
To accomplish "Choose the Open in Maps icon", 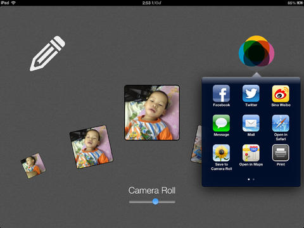I will pyautogui.click(x=251, y=153).
